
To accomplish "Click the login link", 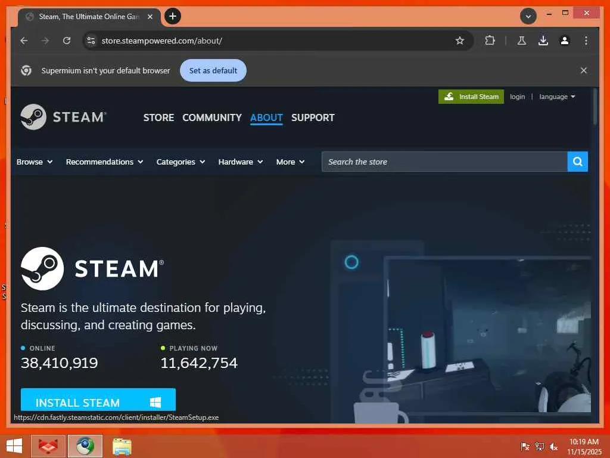I will click(518, 97).
